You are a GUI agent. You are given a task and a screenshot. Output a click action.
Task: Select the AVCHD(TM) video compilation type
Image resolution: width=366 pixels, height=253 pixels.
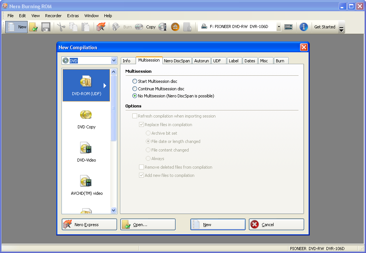click(x=86, y=185)
